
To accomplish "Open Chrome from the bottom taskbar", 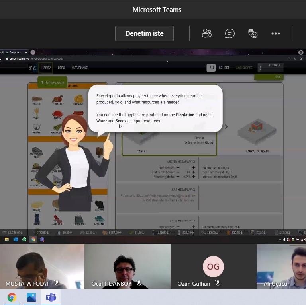I will tap(12, 297).
